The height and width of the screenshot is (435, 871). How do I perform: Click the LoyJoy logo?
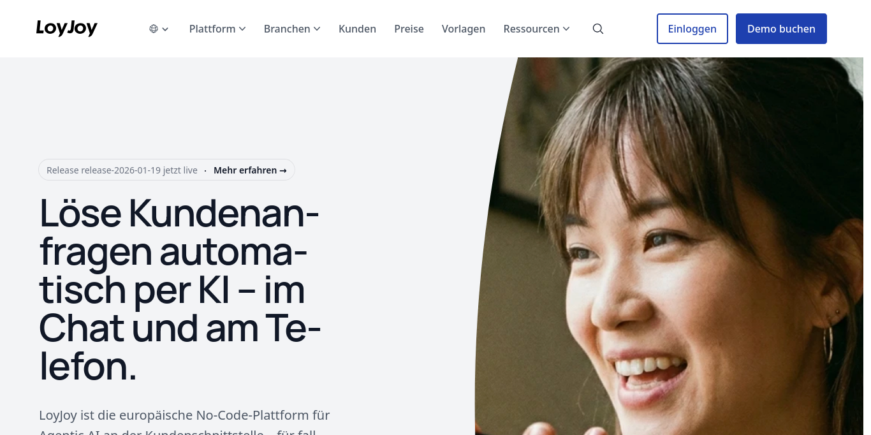pyautogui.click(x=67, y=29)
